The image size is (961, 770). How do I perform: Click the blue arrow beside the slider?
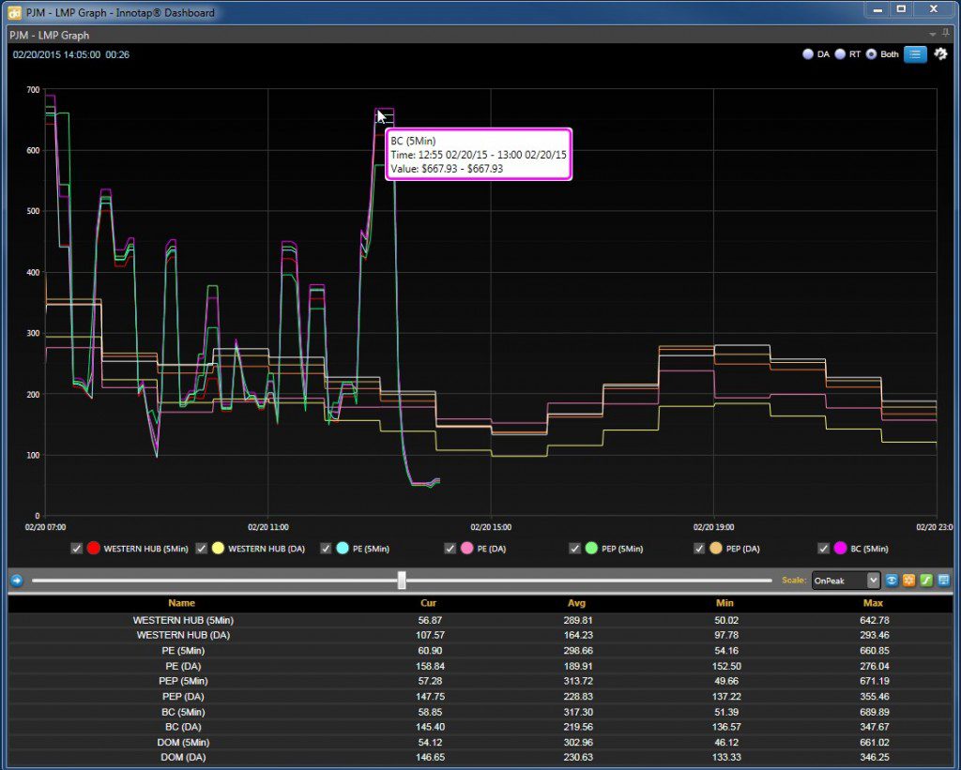tap(17, 581)
